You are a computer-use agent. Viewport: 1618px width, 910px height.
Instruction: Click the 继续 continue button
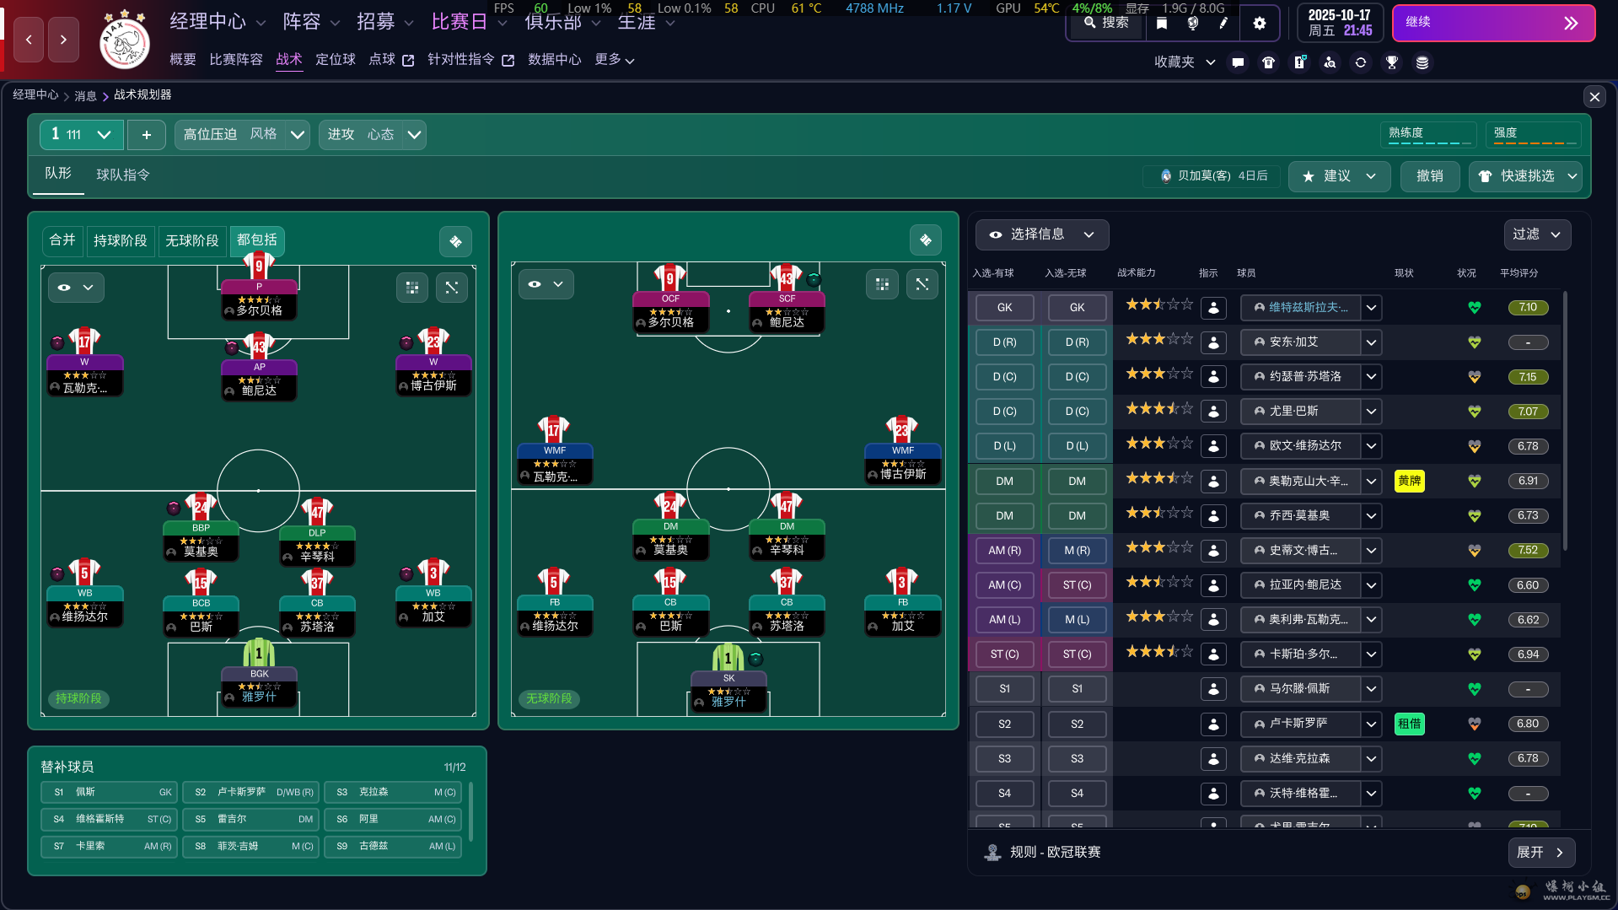pyautogui.click(x=1493, y=23)
